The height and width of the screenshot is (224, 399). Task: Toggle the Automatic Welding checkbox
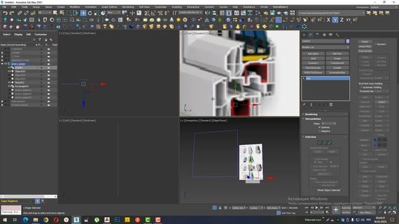click(362, 87)
